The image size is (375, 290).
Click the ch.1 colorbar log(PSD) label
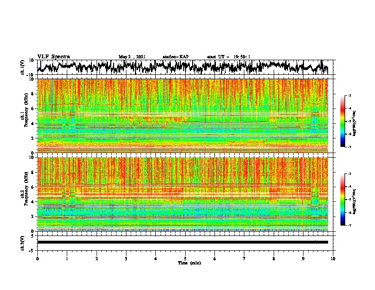pos(355,123)
